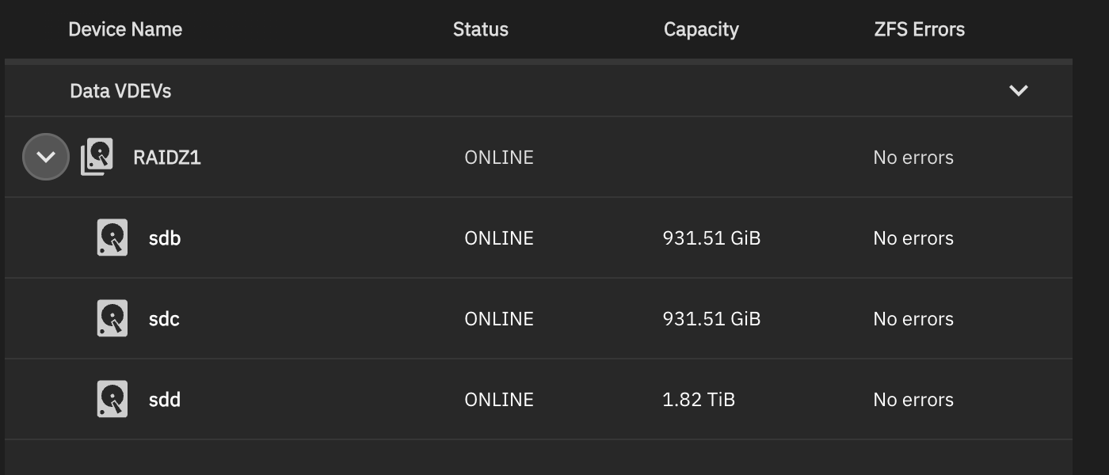Click the sdd disk icon
The height and width of the screenshot is (475, 1109).
click(x=112, y=399)
